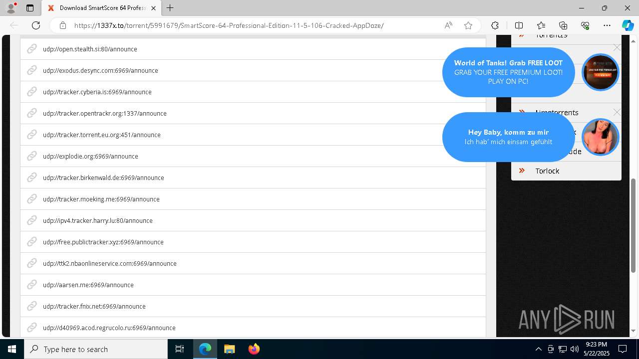Open a new tab with plus button
Image resolution: width=639 pixels, height=359 pixels.
pos(170,8)
